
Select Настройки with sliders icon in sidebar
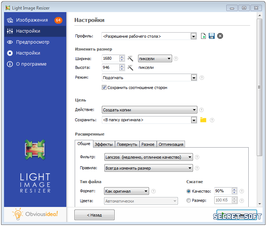click(35, 31)
